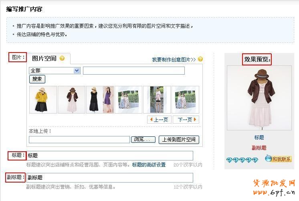
Task: Select the black and purple dresses thumbnail
Action: click(100, 99)
